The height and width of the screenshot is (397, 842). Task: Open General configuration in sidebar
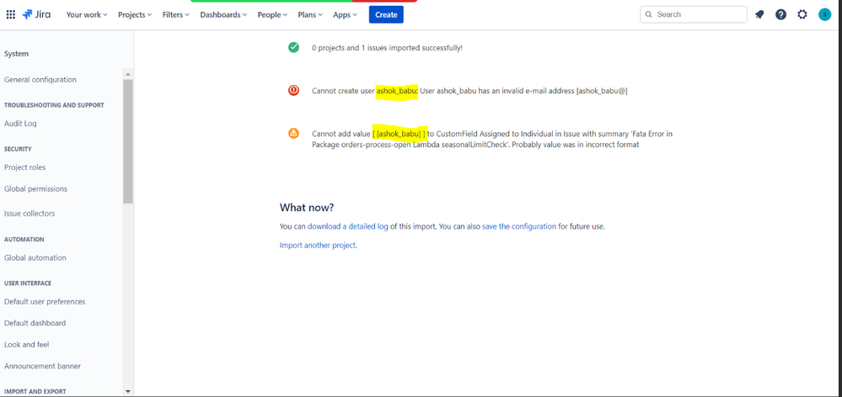pyautogui.click(x=40, y=79)
